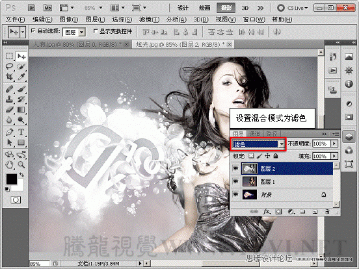This screenshot has width=359, height=269.
Task: Swap foreground and background colors
Action: (21, 175)
